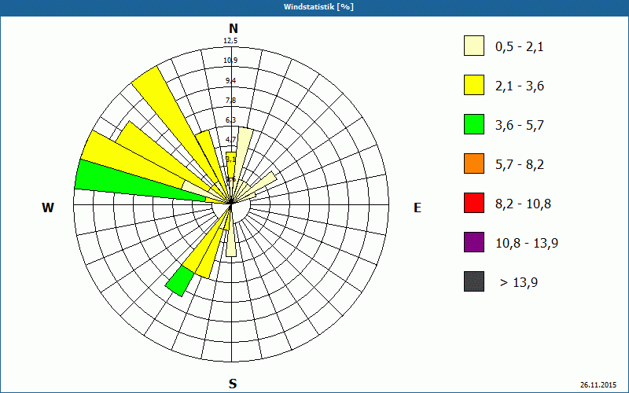Click the purple 10,8 - 13,9 legend swatch

coord(474,242)
